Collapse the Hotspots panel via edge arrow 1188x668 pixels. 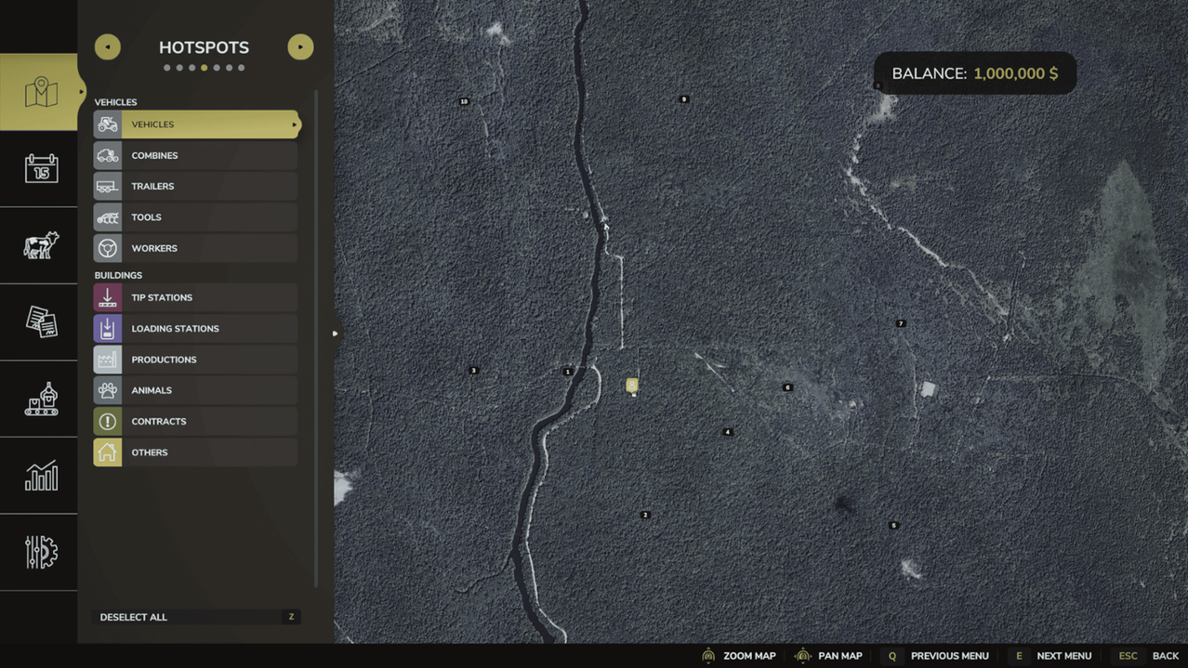[335, 334]
